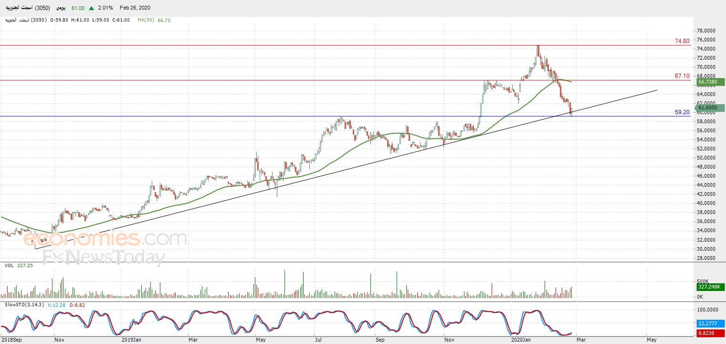Screen dimensions: 726x344
Task: Click the 2.01% change value
Action: [105, 8]
